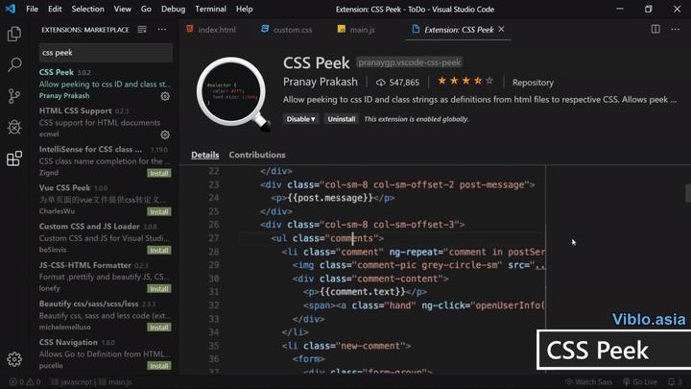Open the Source Control view
This screenshot has width=691, height=389.
coord(14,96)
